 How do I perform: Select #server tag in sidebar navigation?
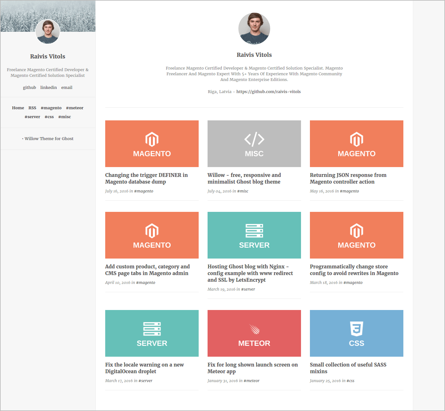(32, 117)
